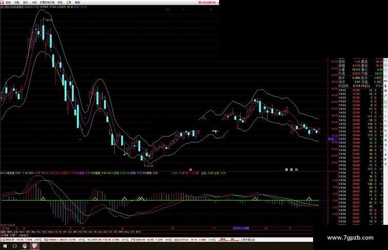Screen dimensions: 388x250
Task: Select the 全部 indicator category tab
Action: pos(15,232)
